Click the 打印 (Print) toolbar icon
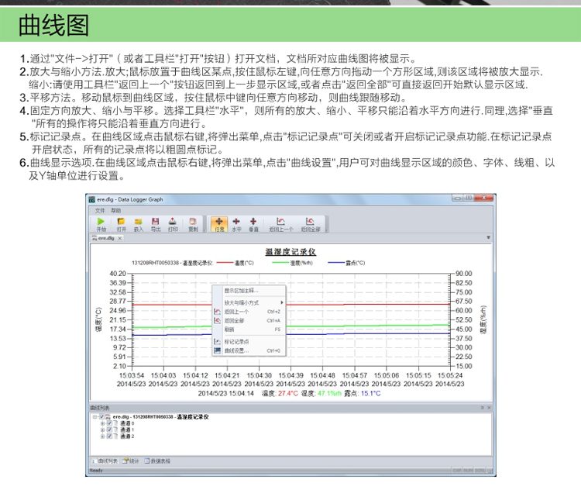 click(x=173, y=222)
